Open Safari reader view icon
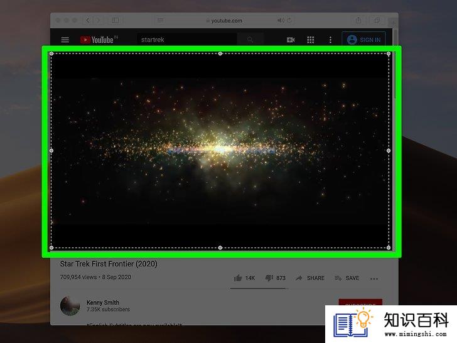Image resolution: width=457 pixels, height=343 pixels. coord(160,20)
